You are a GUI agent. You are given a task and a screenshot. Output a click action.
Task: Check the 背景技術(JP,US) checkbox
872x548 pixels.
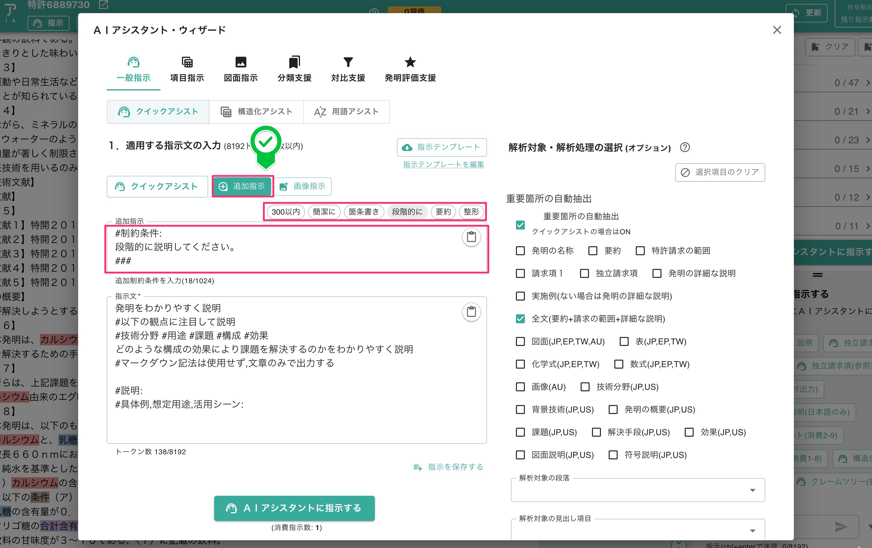[x=520, y=410]
